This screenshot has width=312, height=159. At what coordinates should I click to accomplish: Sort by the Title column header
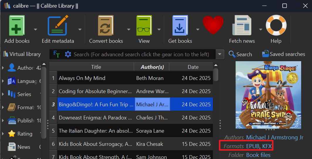point(96,67)
